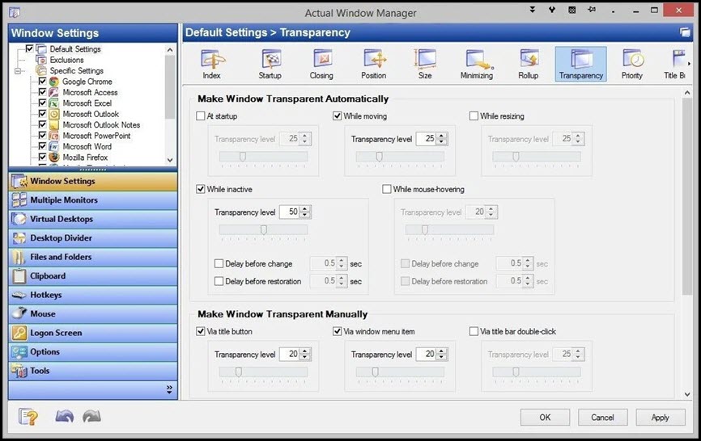
Task: Enable the At startup checkbox
Action: pyautogui.click(x=201, y=116)
